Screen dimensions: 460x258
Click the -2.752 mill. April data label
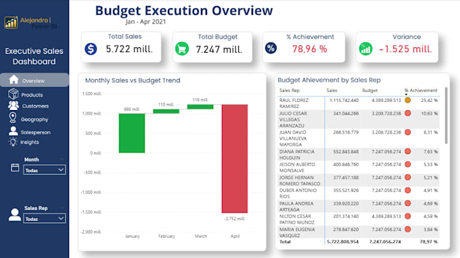234,219
